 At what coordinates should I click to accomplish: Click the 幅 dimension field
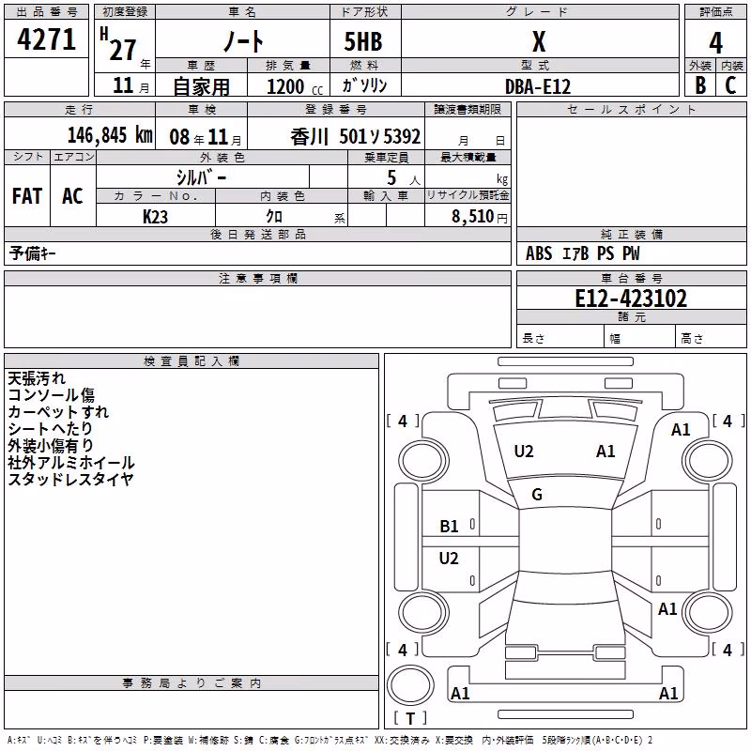click(x=640, y=336)
